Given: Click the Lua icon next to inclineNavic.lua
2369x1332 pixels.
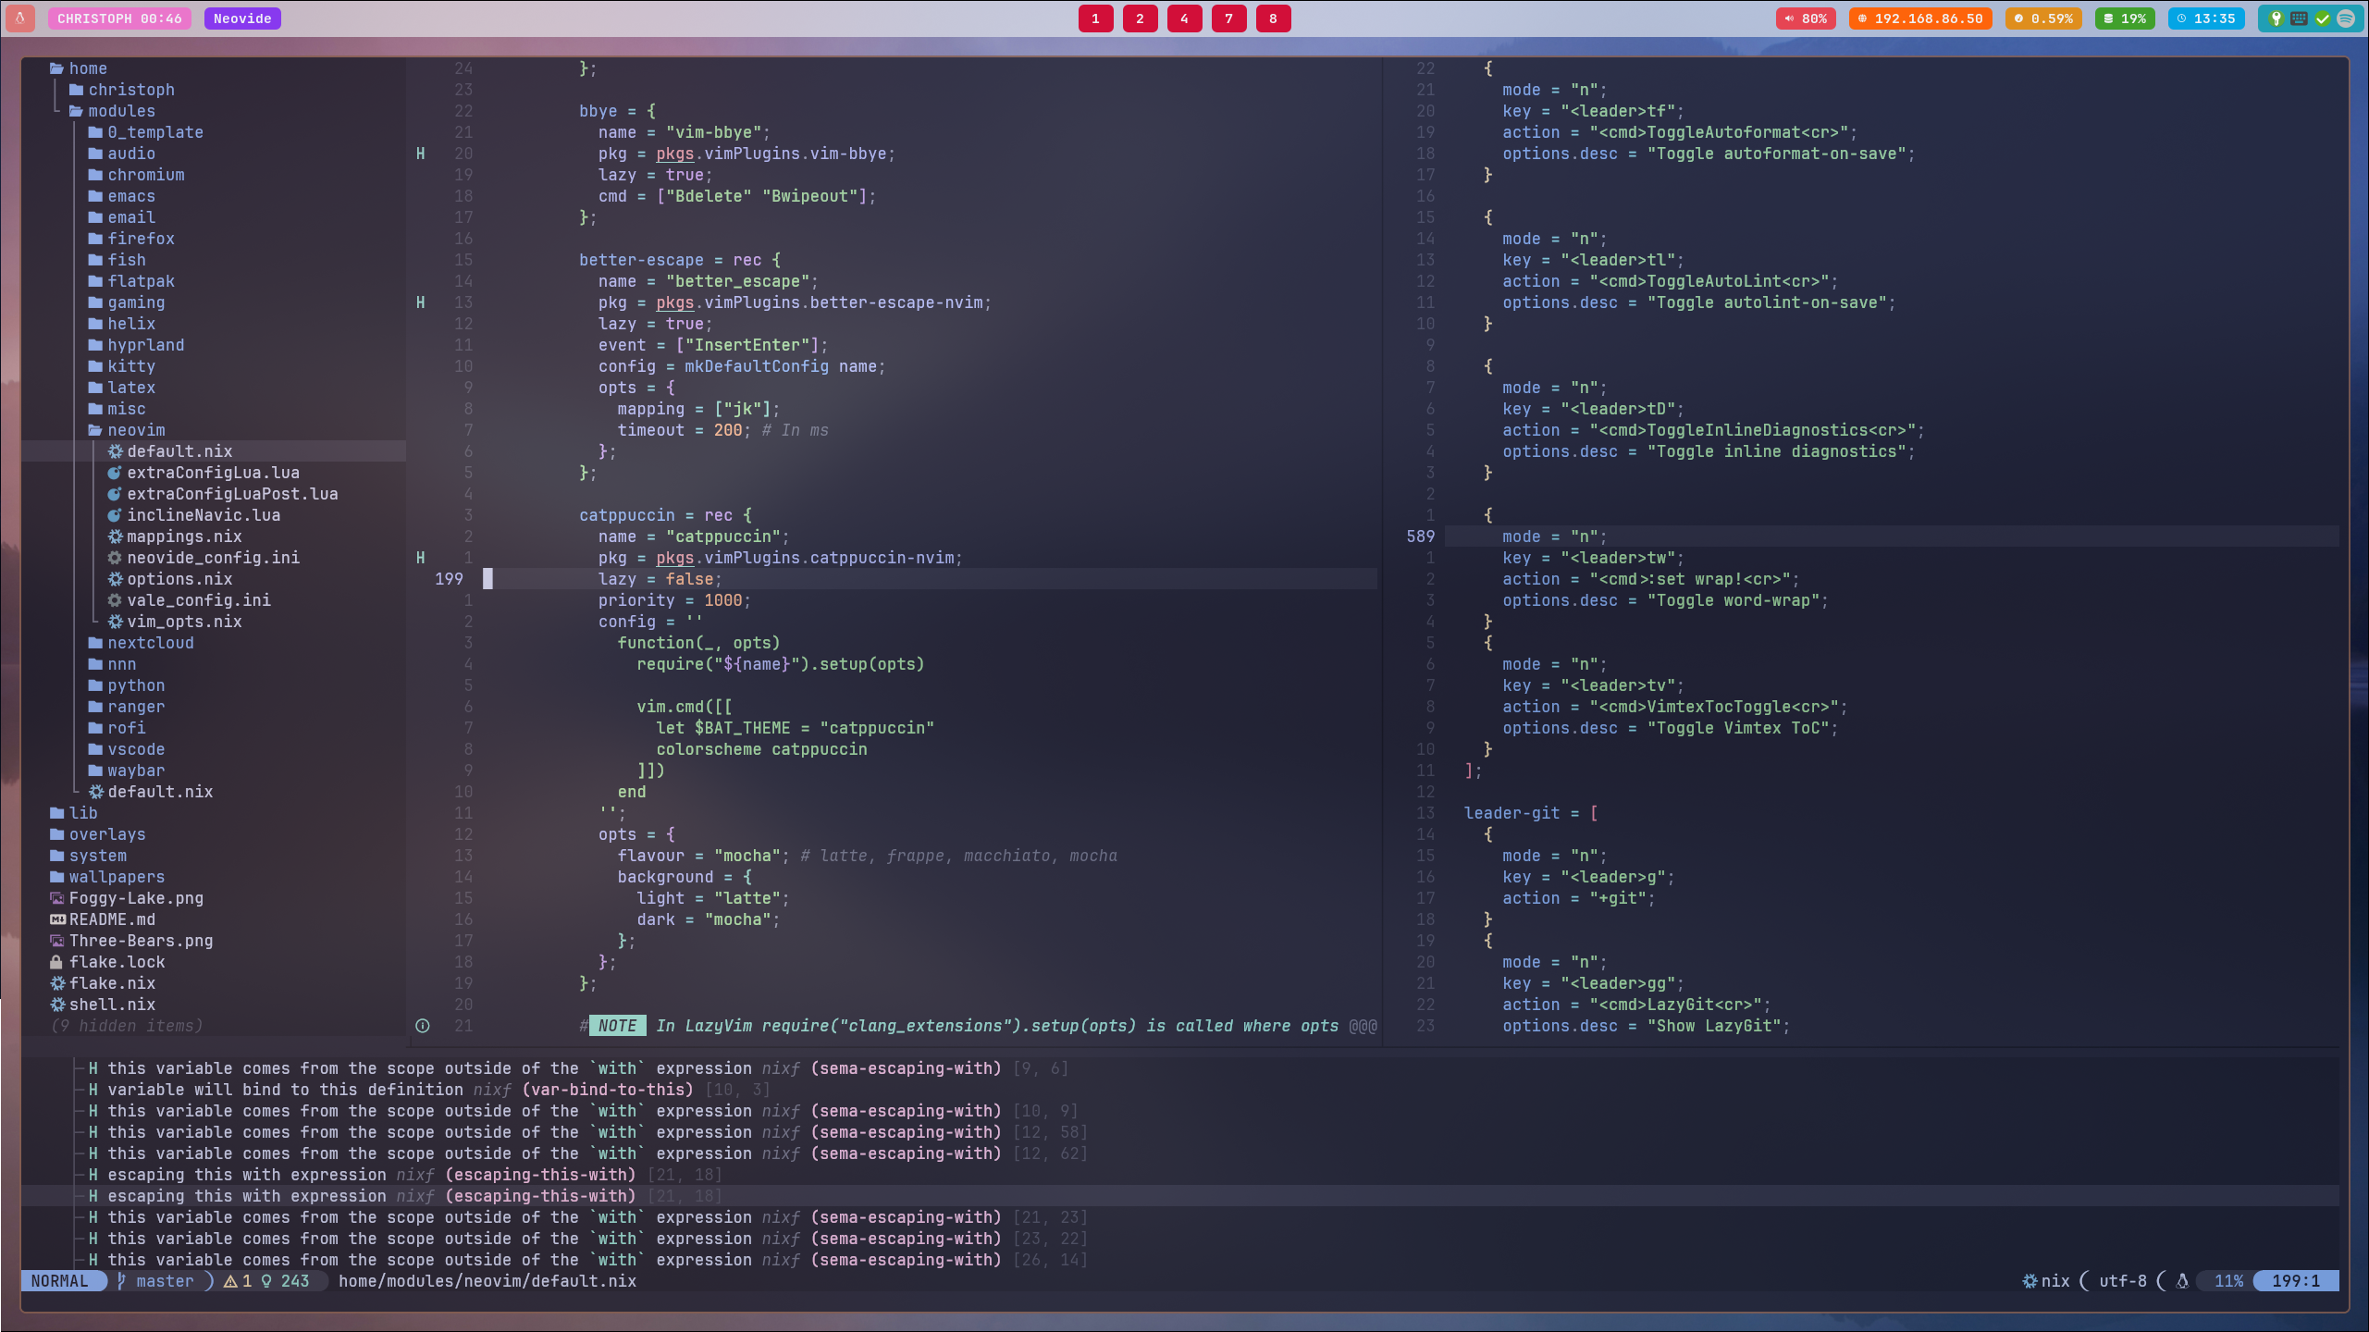Looking at the screenshot, I should [x=115, y=515].
